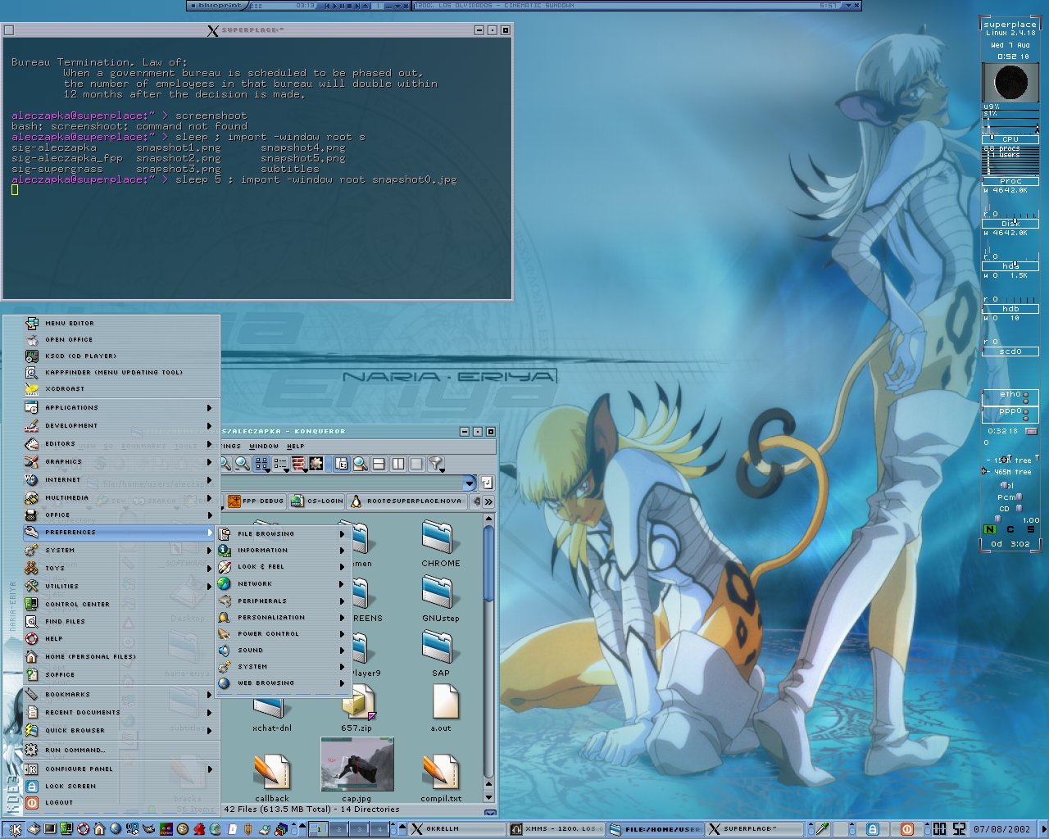Expand the File Browsing preferences submenu
1049x839 pixels.
[x=284, y=533]
